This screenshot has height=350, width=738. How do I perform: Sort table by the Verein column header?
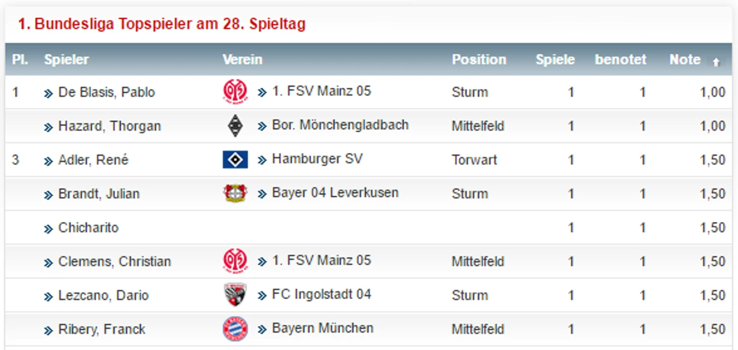pyautogui.click(x=243, y=60)
